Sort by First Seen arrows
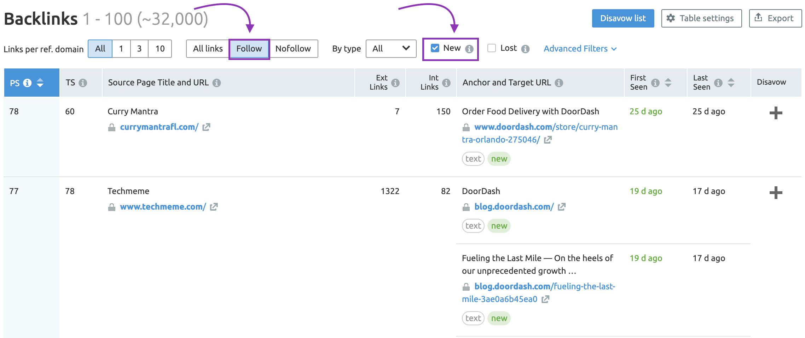Viewport: 805px width, 338px height. [668, 83]
